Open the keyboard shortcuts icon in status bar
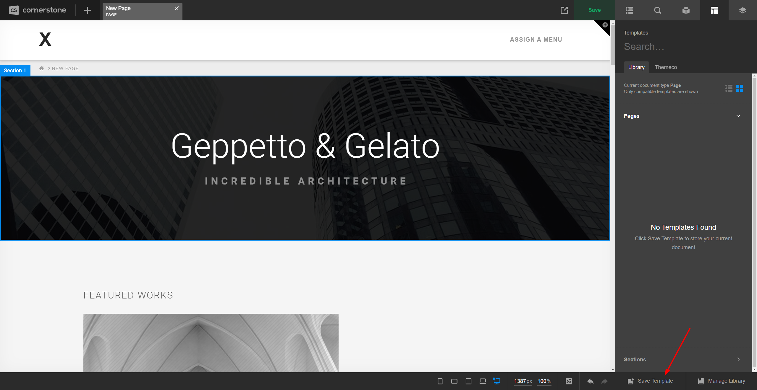The image size is (757, 390). click(x=569, y=381)
